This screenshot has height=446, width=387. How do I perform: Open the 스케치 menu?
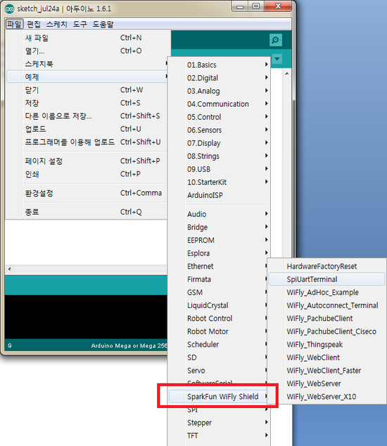click(56, 24)
